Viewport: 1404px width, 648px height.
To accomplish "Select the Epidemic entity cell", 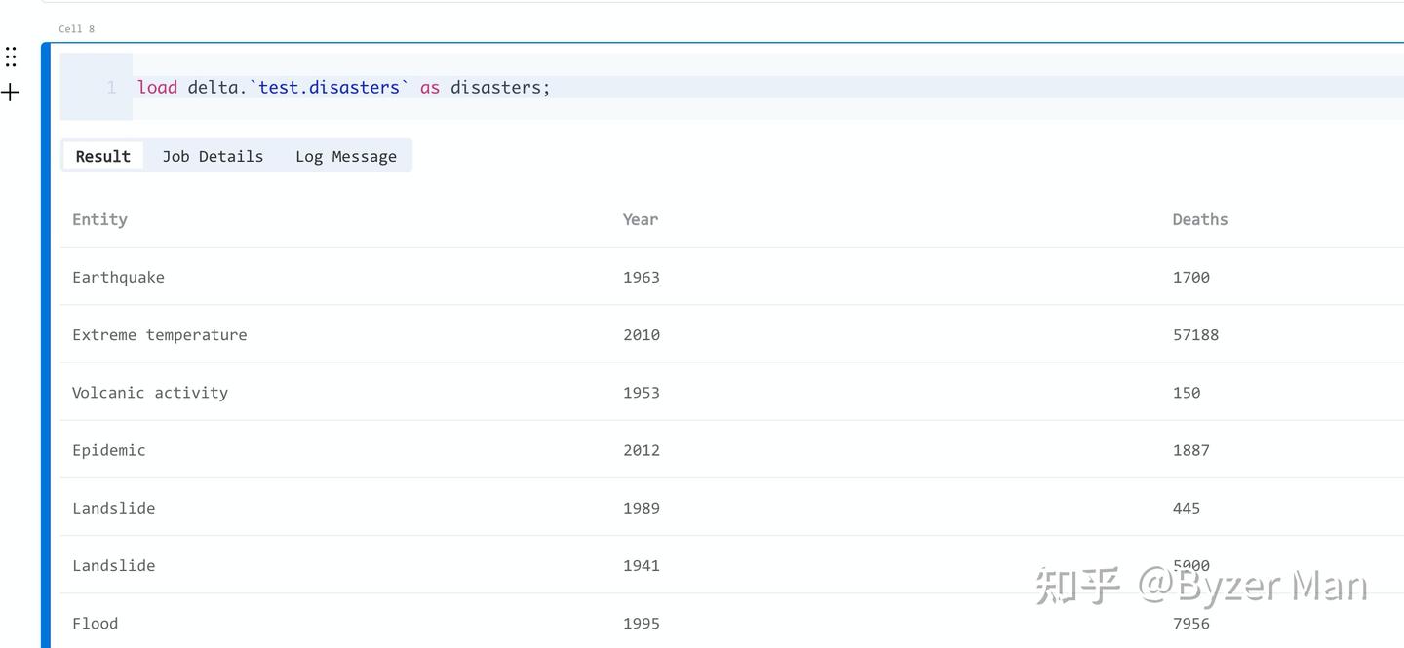I will [x=108, y=450].
